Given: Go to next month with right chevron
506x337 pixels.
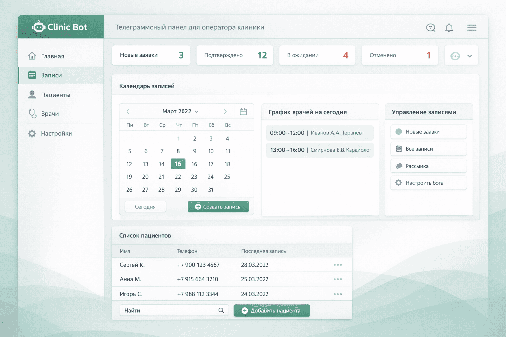Looking at the screenshot, I should click(225, 112).
